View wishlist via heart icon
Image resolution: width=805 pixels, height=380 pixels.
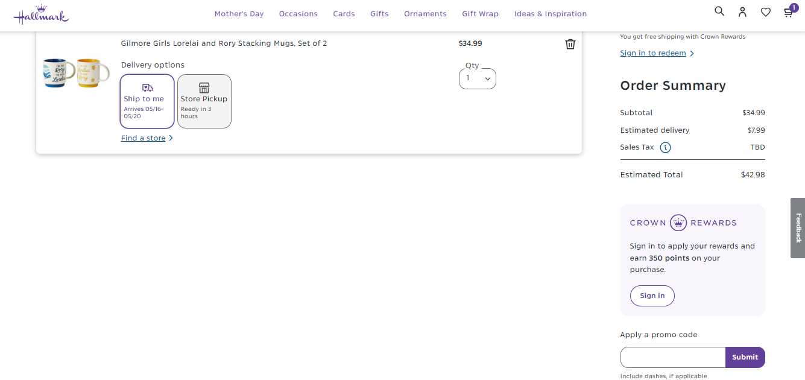tap(766, 12)
